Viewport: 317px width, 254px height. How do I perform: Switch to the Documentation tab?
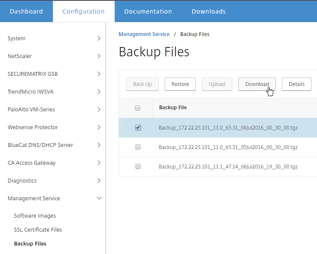(148, 11)
